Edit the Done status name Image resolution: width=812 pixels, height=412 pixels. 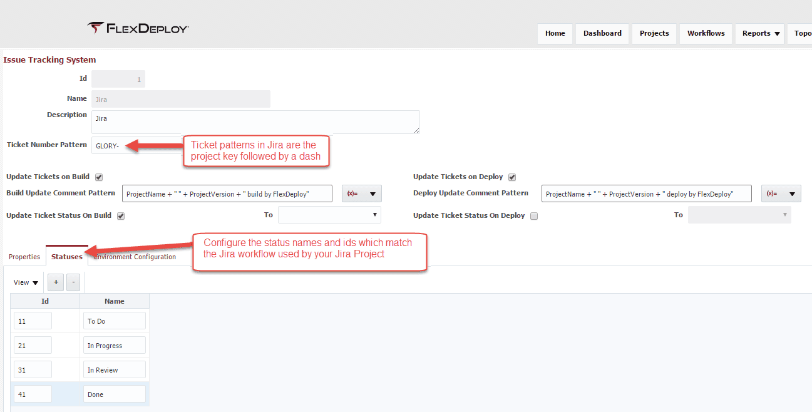[x=115, y=394]
